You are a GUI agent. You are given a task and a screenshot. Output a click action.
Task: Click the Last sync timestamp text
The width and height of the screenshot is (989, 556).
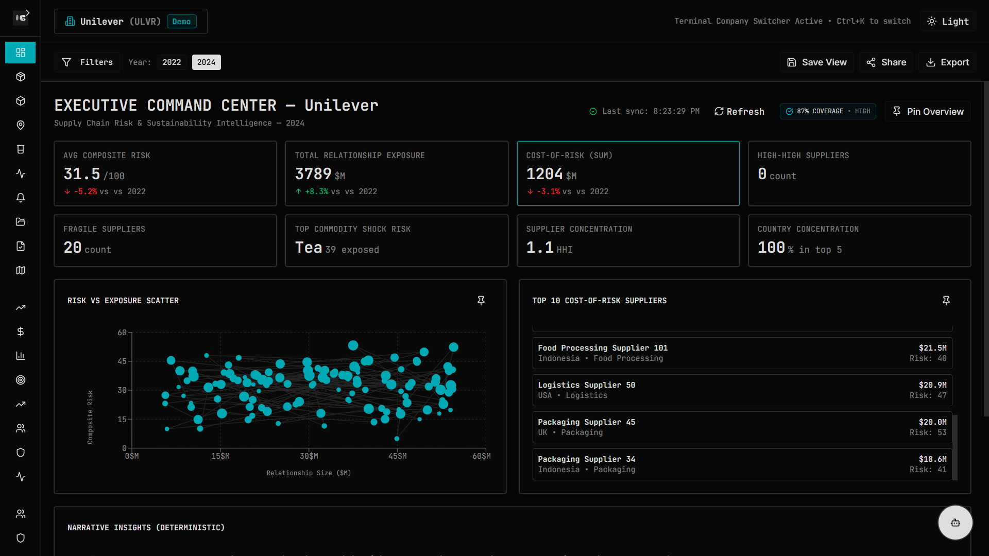(651, 111)
